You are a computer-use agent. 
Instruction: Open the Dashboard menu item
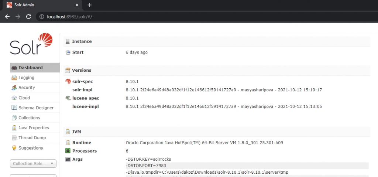click(35, 68)
